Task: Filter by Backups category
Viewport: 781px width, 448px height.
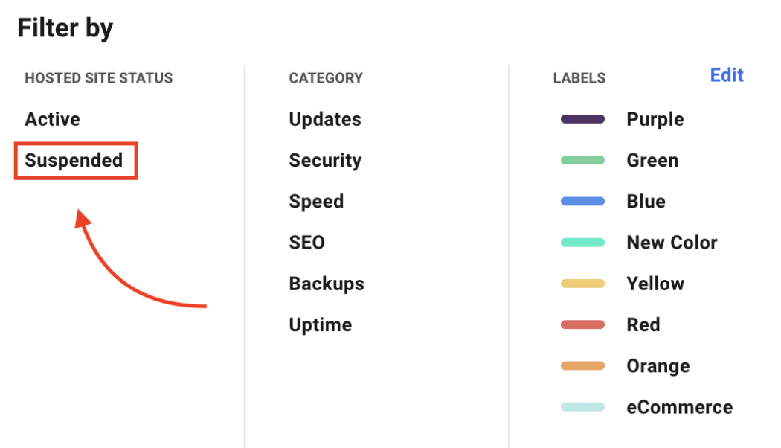Action: click(x=327, y=284)
